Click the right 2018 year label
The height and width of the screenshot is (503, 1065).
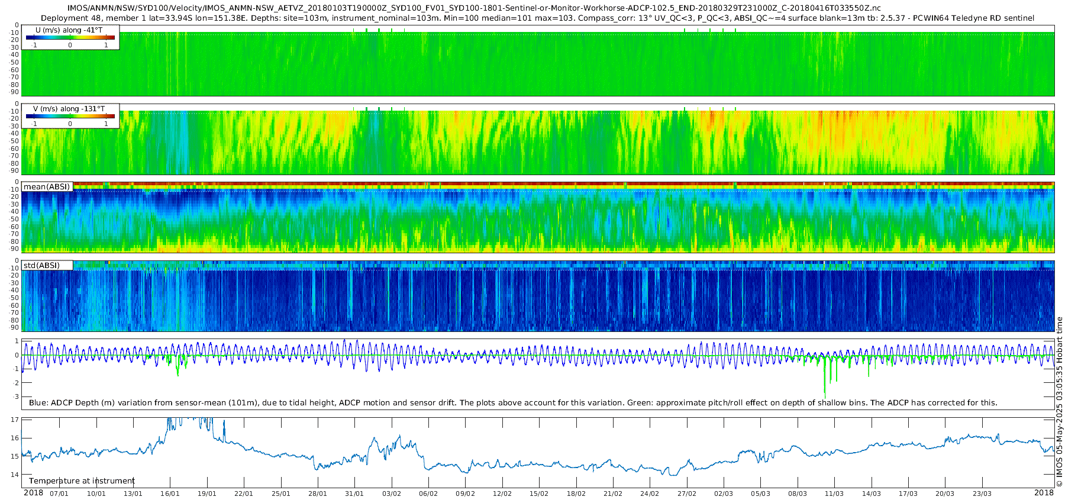click(1044, 493)
